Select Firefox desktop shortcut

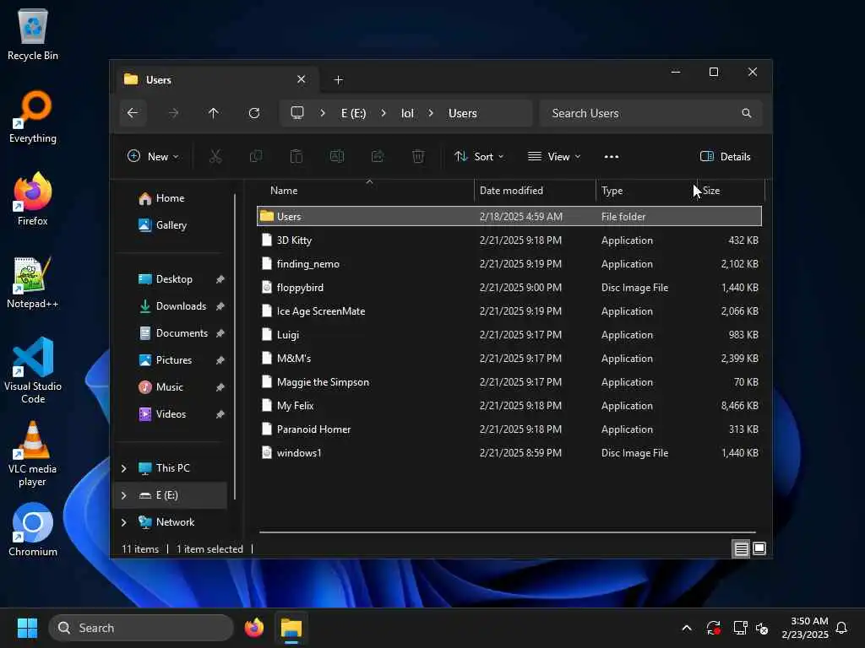pyautogui.click(x=33, y=199)
